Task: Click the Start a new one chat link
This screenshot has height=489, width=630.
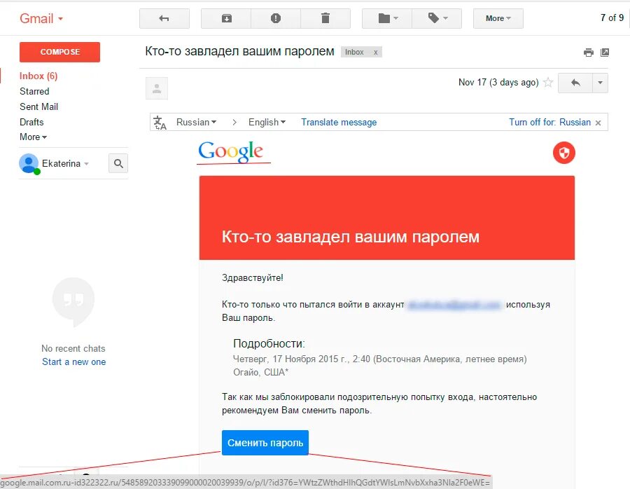Action: pyautogui.click(x=74, y=362)
